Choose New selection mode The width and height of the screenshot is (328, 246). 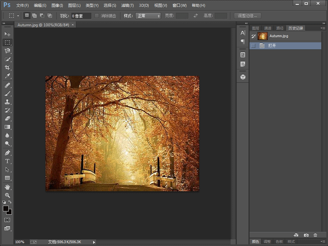point(27,15)
